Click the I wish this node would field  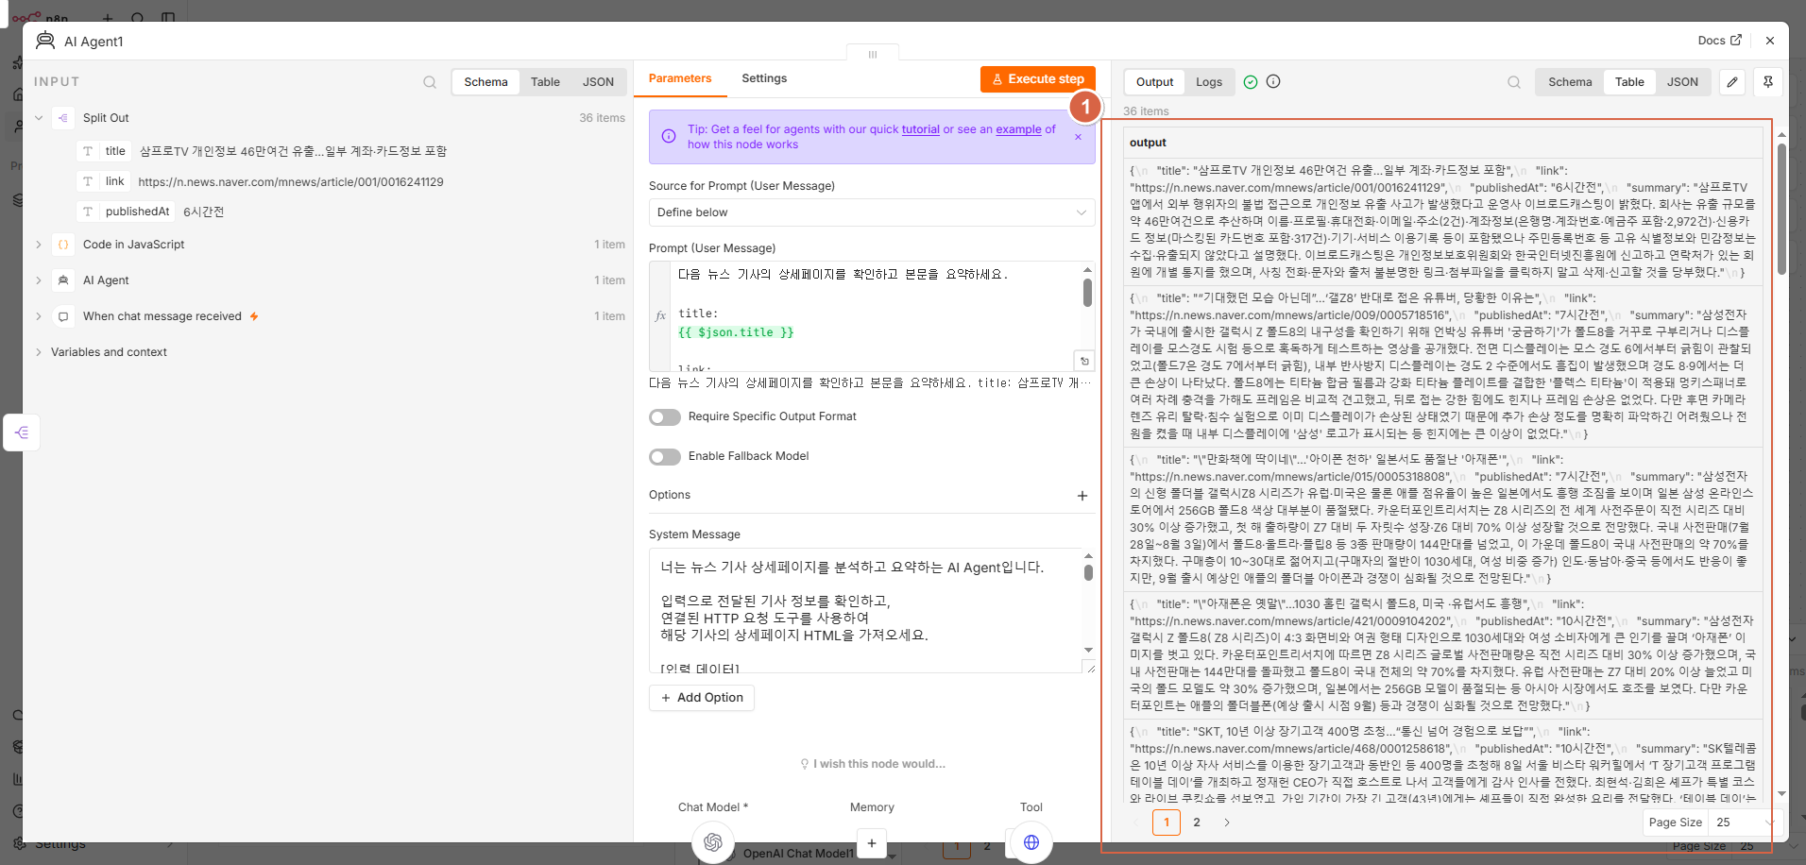coord(872,764)
